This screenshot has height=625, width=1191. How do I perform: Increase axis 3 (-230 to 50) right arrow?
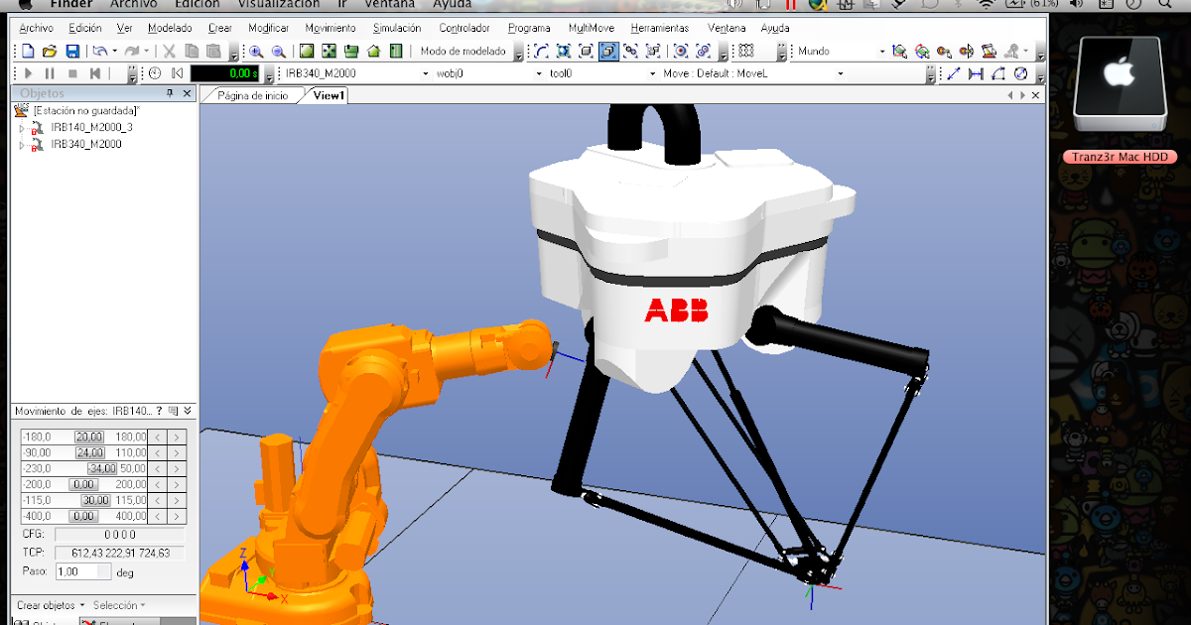click(176, 468)
